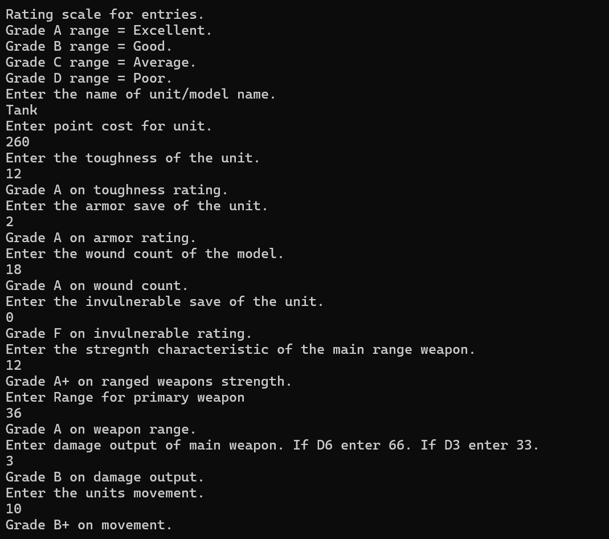
Task: Click the point cost value 260
Action: (x=18, y=142)
